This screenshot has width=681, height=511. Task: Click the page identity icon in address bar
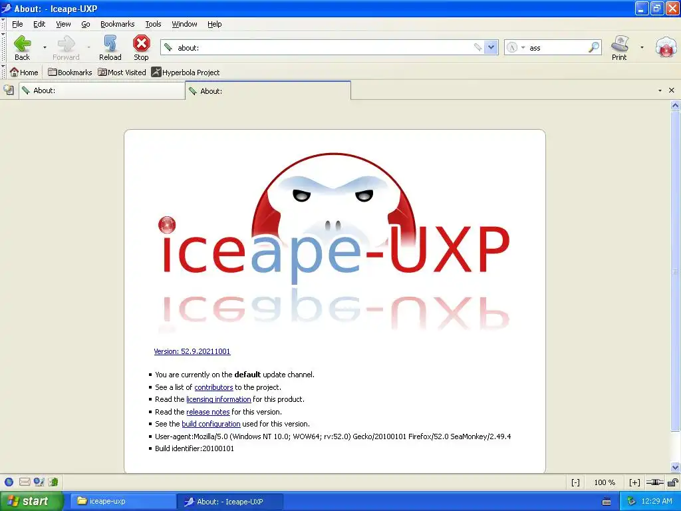[168, 47]
